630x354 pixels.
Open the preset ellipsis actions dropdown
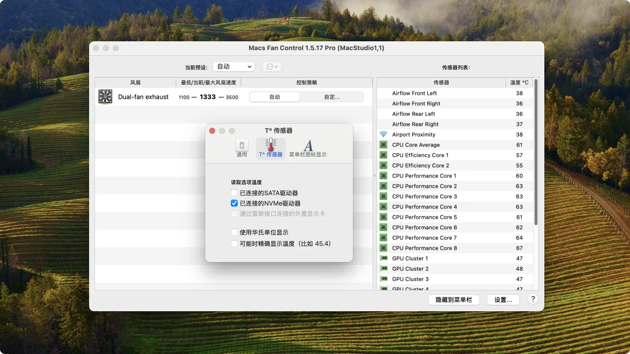coord(272,66)
